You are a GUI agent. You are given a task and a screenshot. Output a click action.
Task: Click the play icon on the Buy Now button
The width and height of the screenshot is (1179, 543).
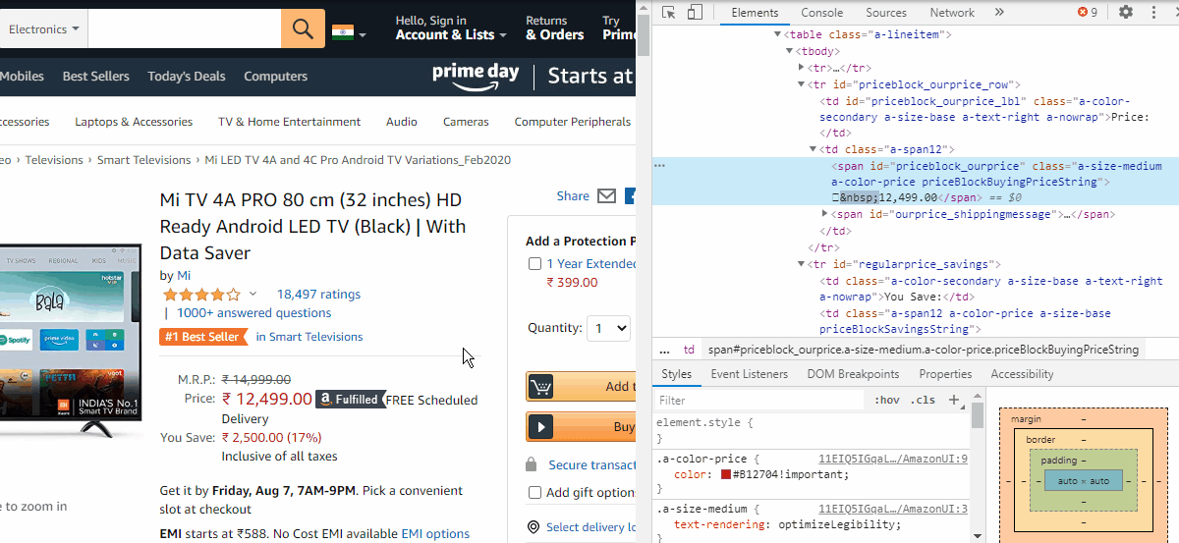[x=540, y=427]
